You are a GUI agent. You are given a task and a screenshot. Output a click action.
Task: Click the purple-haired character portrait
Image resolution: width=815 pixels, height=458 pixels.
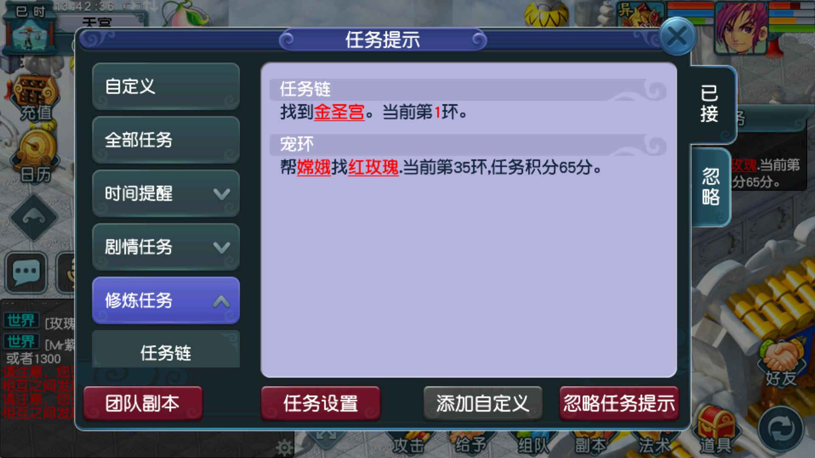[x=741, y=28]
